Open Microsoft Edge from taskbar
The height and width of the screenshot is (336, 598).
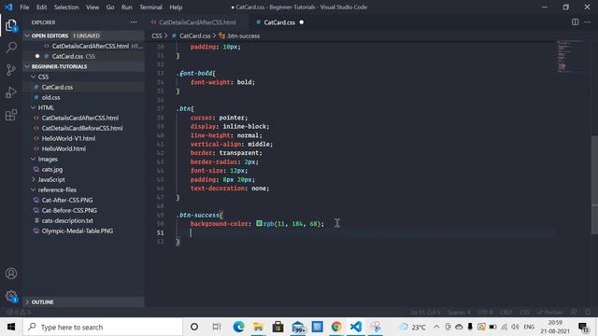[239, 327]
